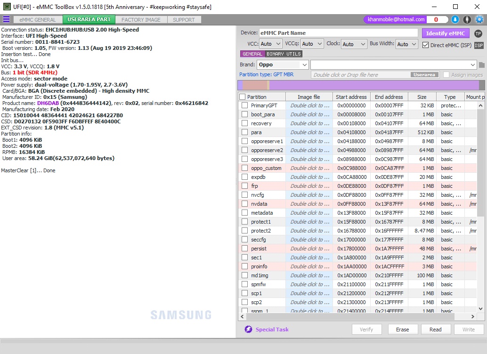This screenshot has height=354, width=487.
Task: Select the USERAREA PART tab
Action: 89,19
